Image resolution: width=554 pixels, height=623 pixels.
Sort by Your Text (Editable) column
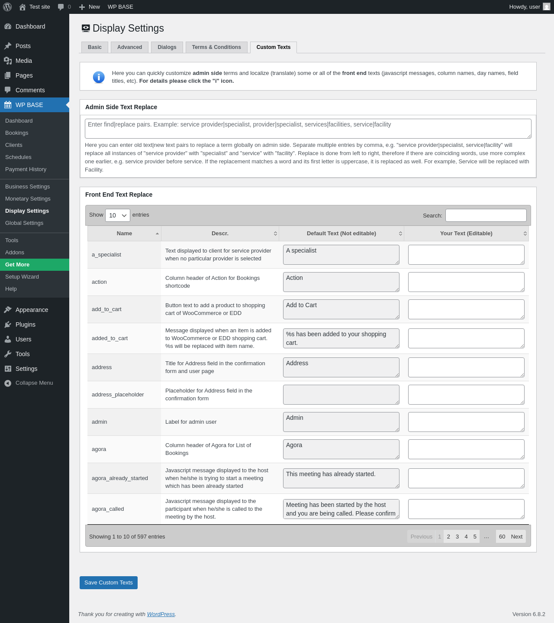point(466,234)
